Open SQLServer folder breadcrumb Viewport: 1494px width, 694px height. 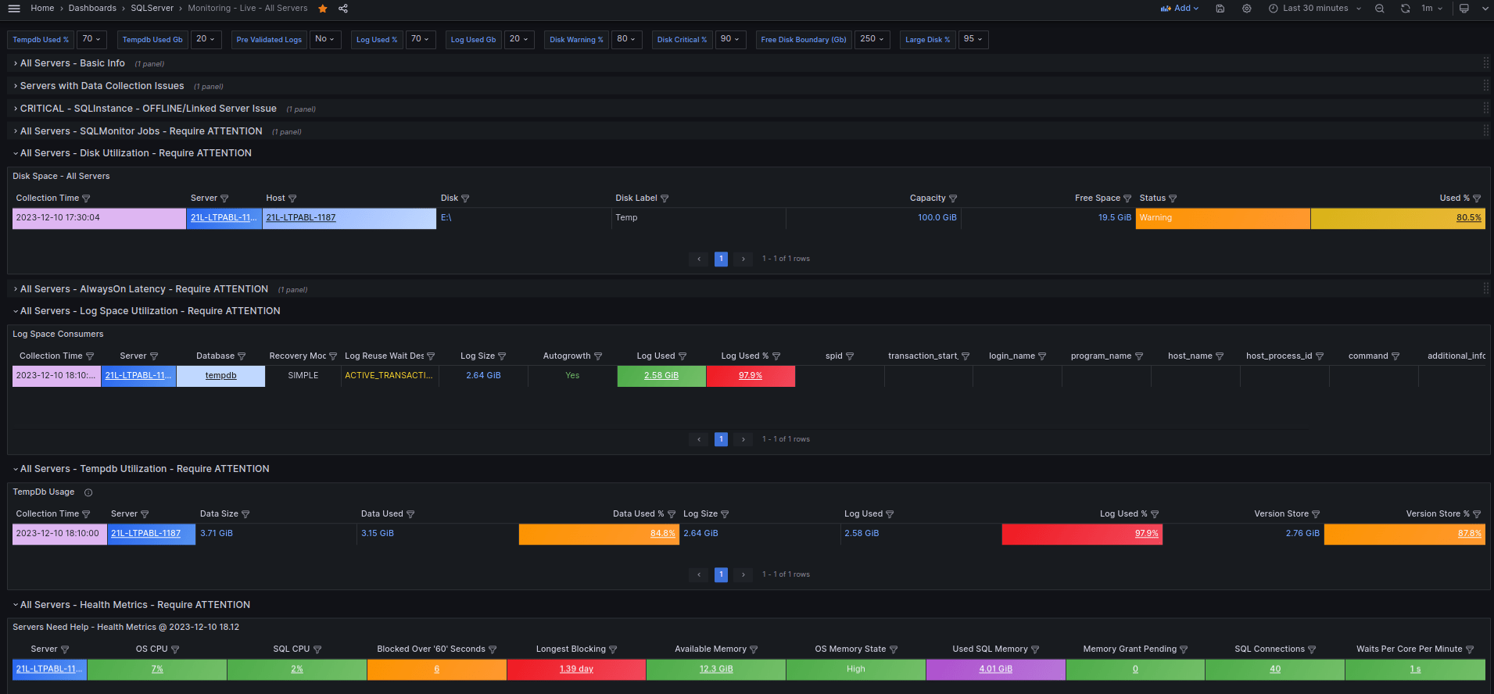152,9
